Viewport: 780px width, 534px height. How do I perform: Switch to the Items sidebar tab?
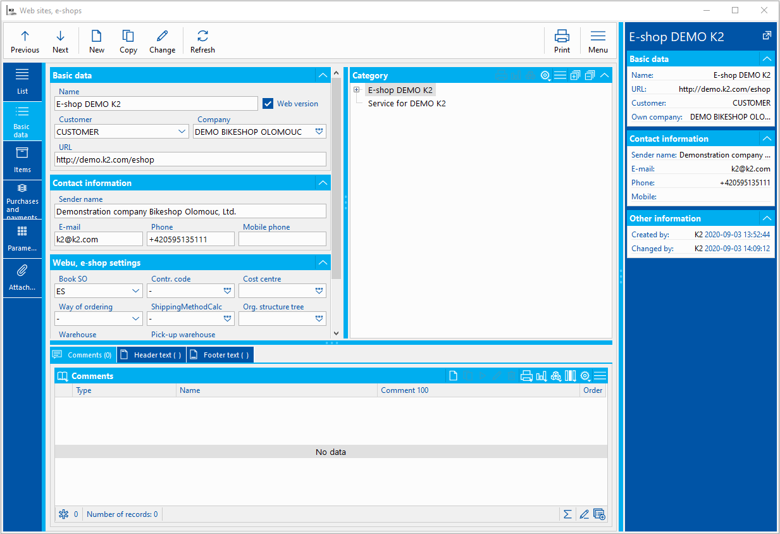22,160
